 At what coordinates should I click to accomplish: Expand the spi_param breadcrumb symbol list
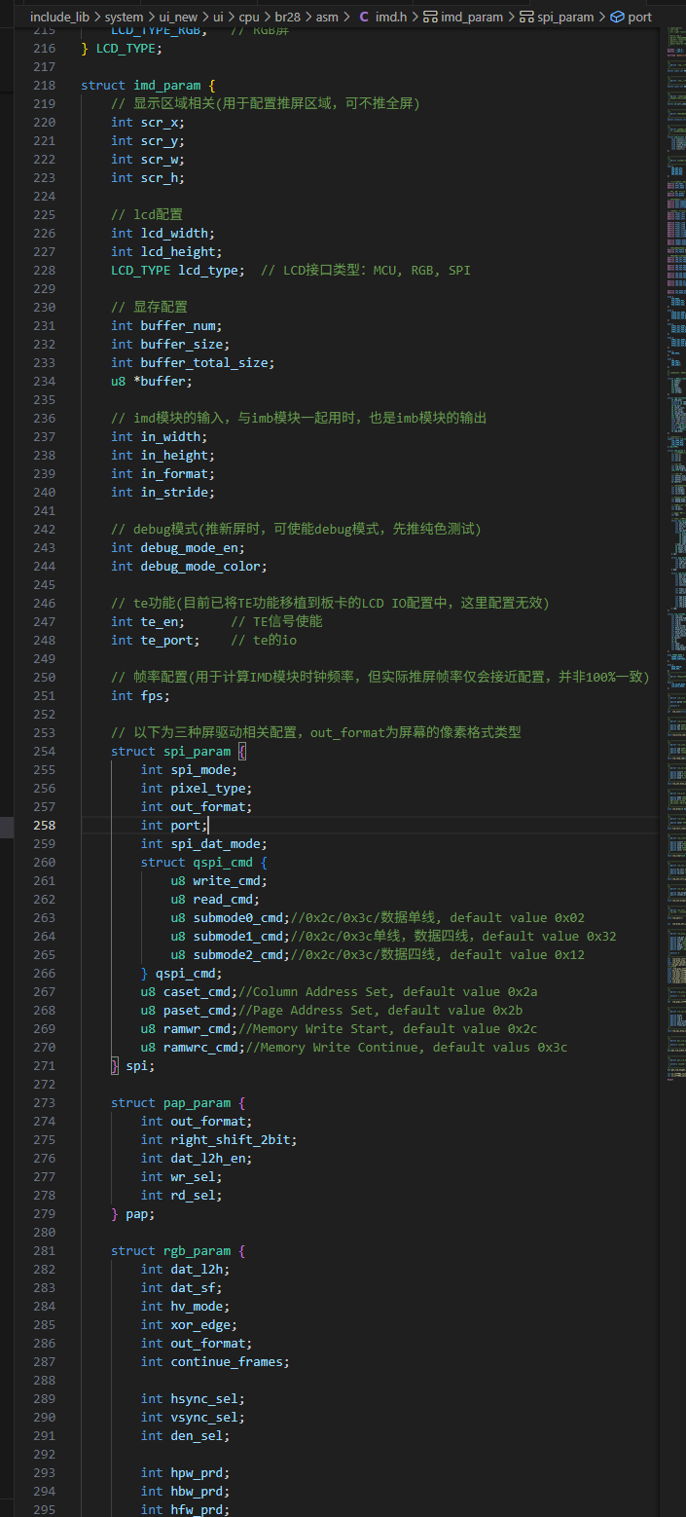pyautogui.click(x=565, y=17)
